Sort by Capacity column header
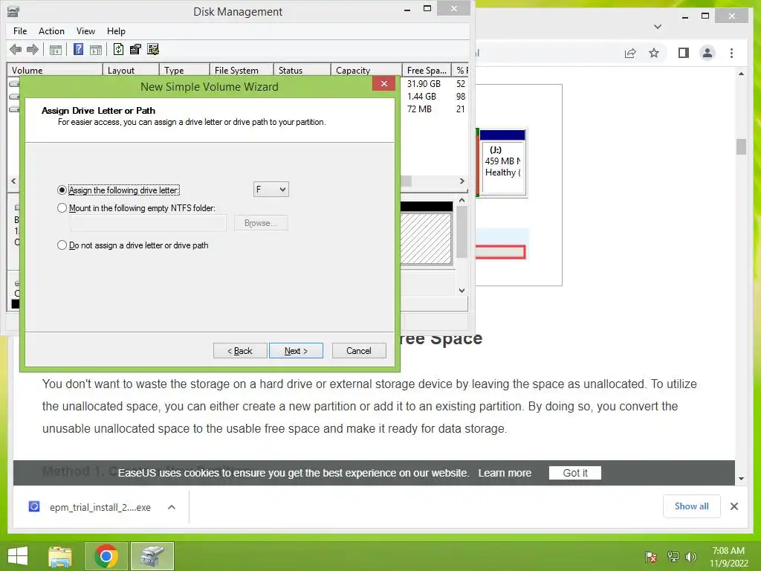Screen dimensions: 761x571 (x=366, y=70)
